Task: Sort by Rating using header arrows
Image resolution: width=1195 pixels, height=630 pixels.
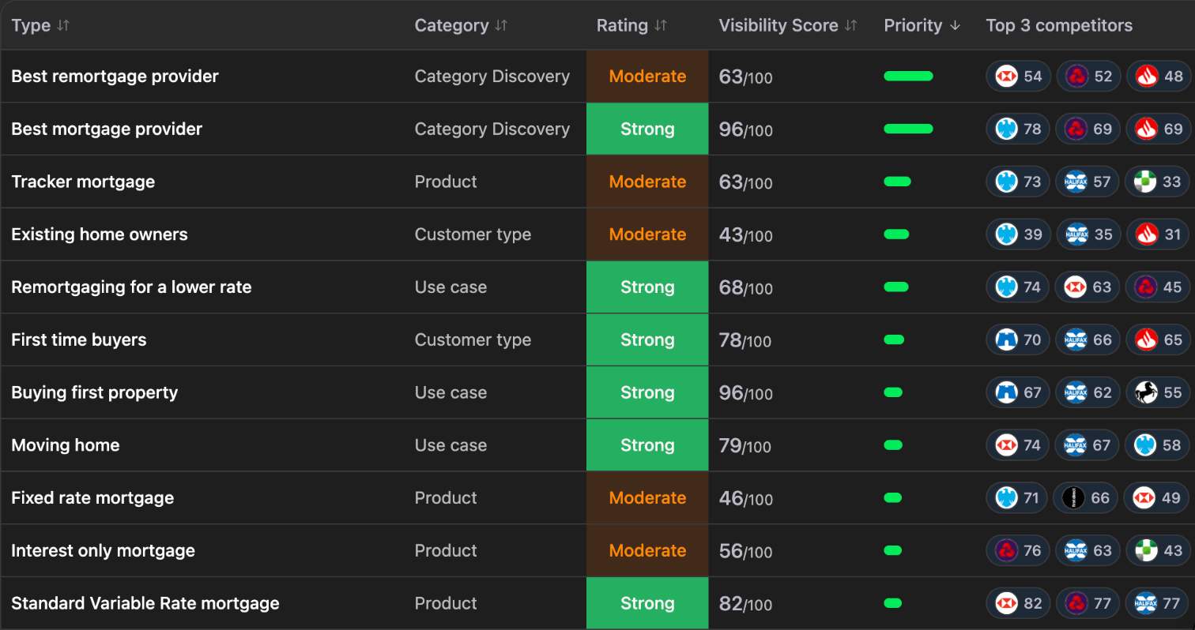Action: (661, 25)
